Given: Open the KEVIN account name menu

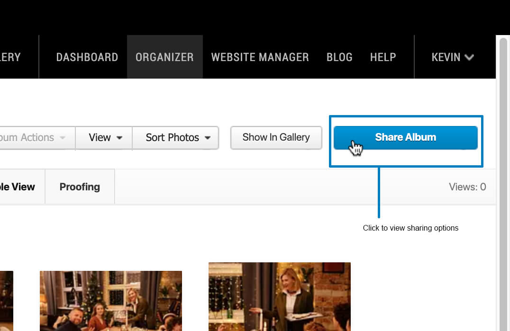Looking at the screenshot, I should coord(446,57).
